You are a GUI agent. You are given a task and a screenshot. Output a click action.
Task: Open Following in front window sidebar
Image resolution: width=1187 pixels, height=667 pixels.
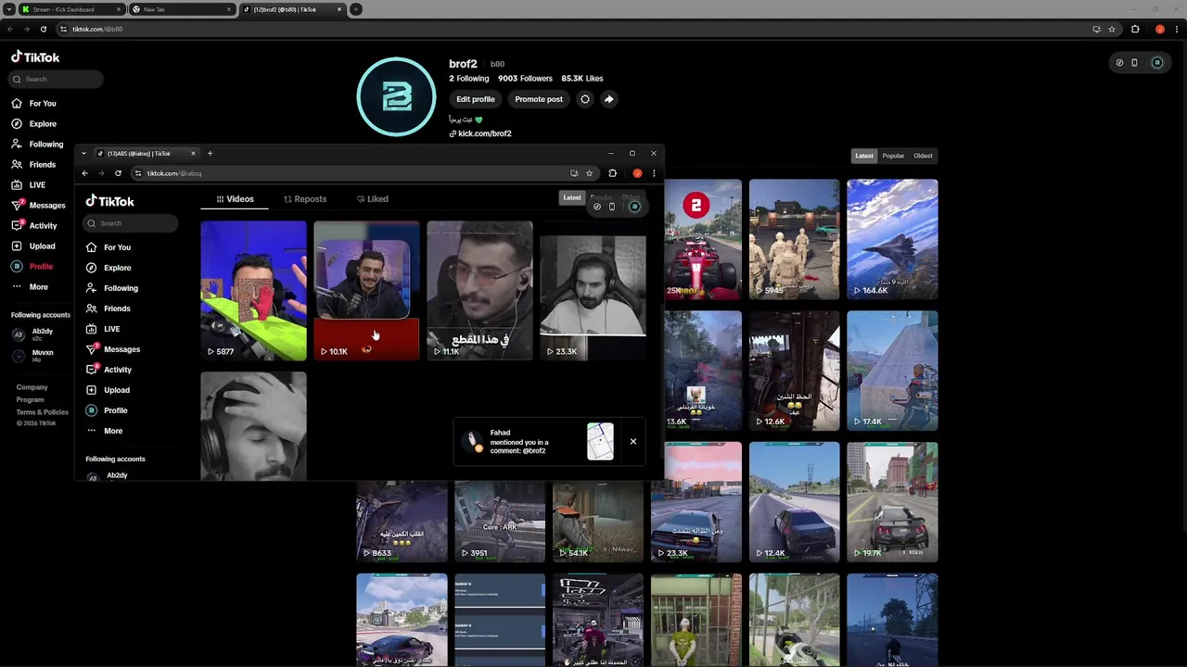click(x=112, y=288)
